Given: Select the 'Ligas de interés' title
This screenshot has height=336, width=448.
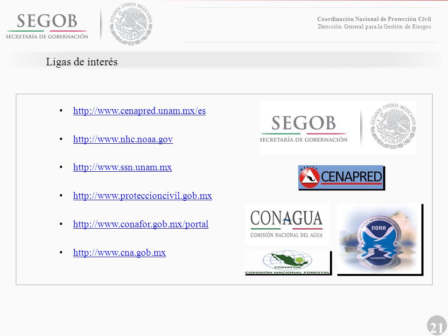Looking at the screenshot, I should (82, 62).
